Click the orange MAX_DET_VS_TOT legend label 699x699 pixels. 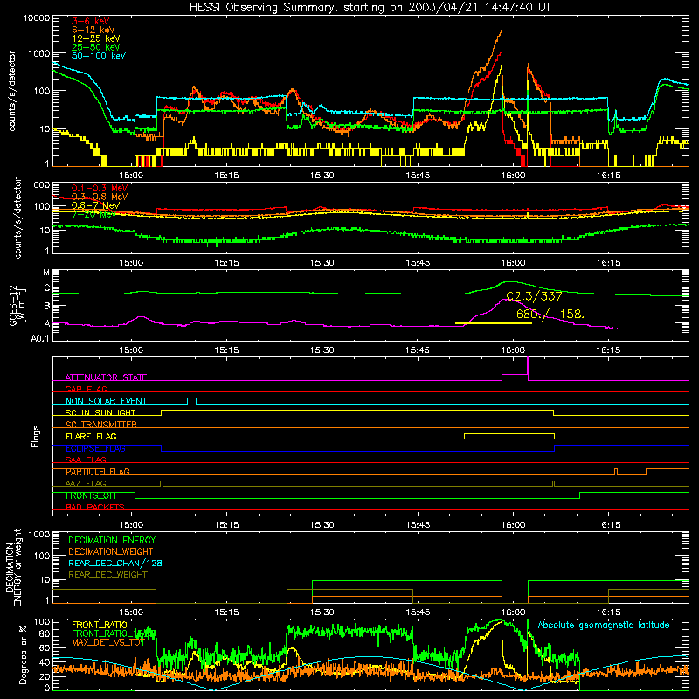(x=107, y=642)
